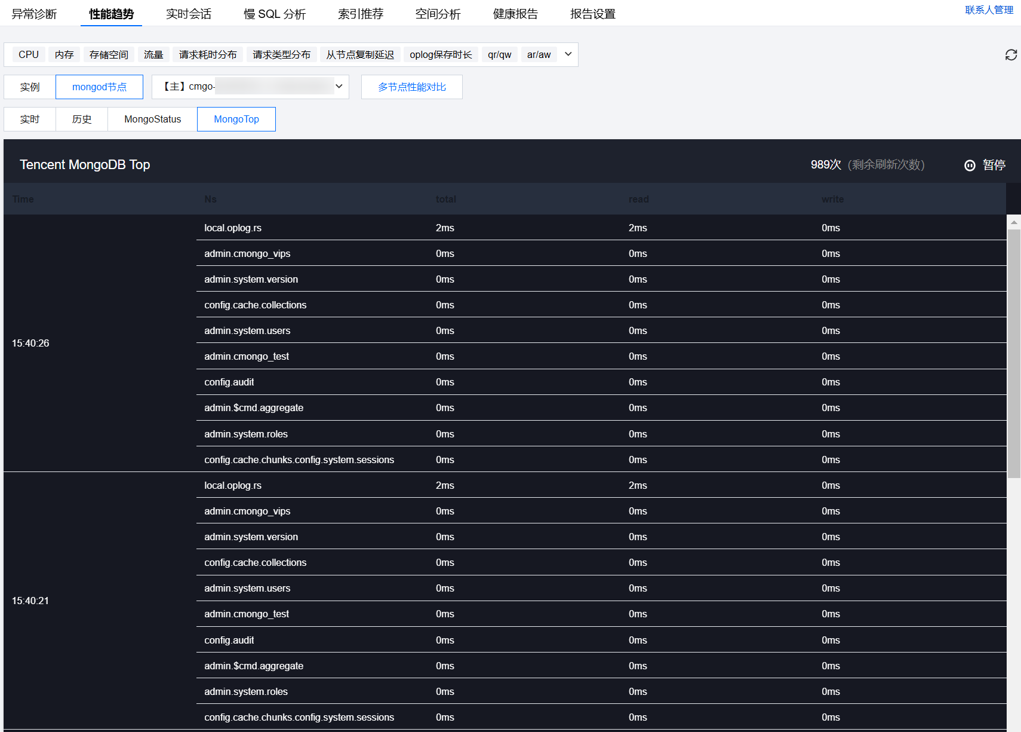The height and width of the screenshot is (732, 1021).
Task: Toggle the qr/qw metric tag
Action: click(499, 54)
